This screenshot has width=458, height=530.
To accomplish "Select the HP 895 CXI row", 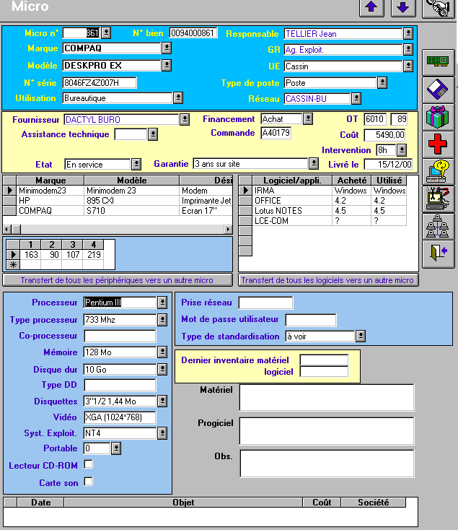I will pyautogui.click(x=118, y=201).
